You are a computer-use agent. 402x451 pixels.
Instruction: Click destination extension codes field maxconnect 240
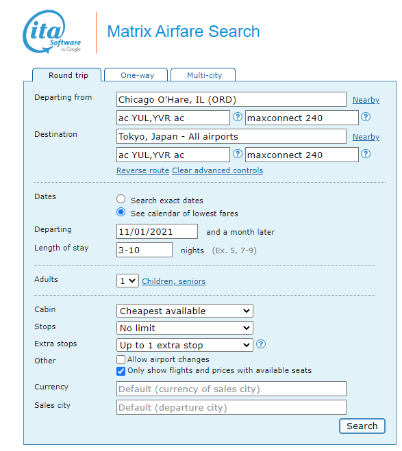[302, 155]
